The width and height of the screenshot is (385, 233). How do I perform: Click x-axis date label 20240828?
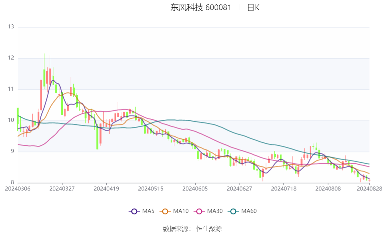pos(369,189)
